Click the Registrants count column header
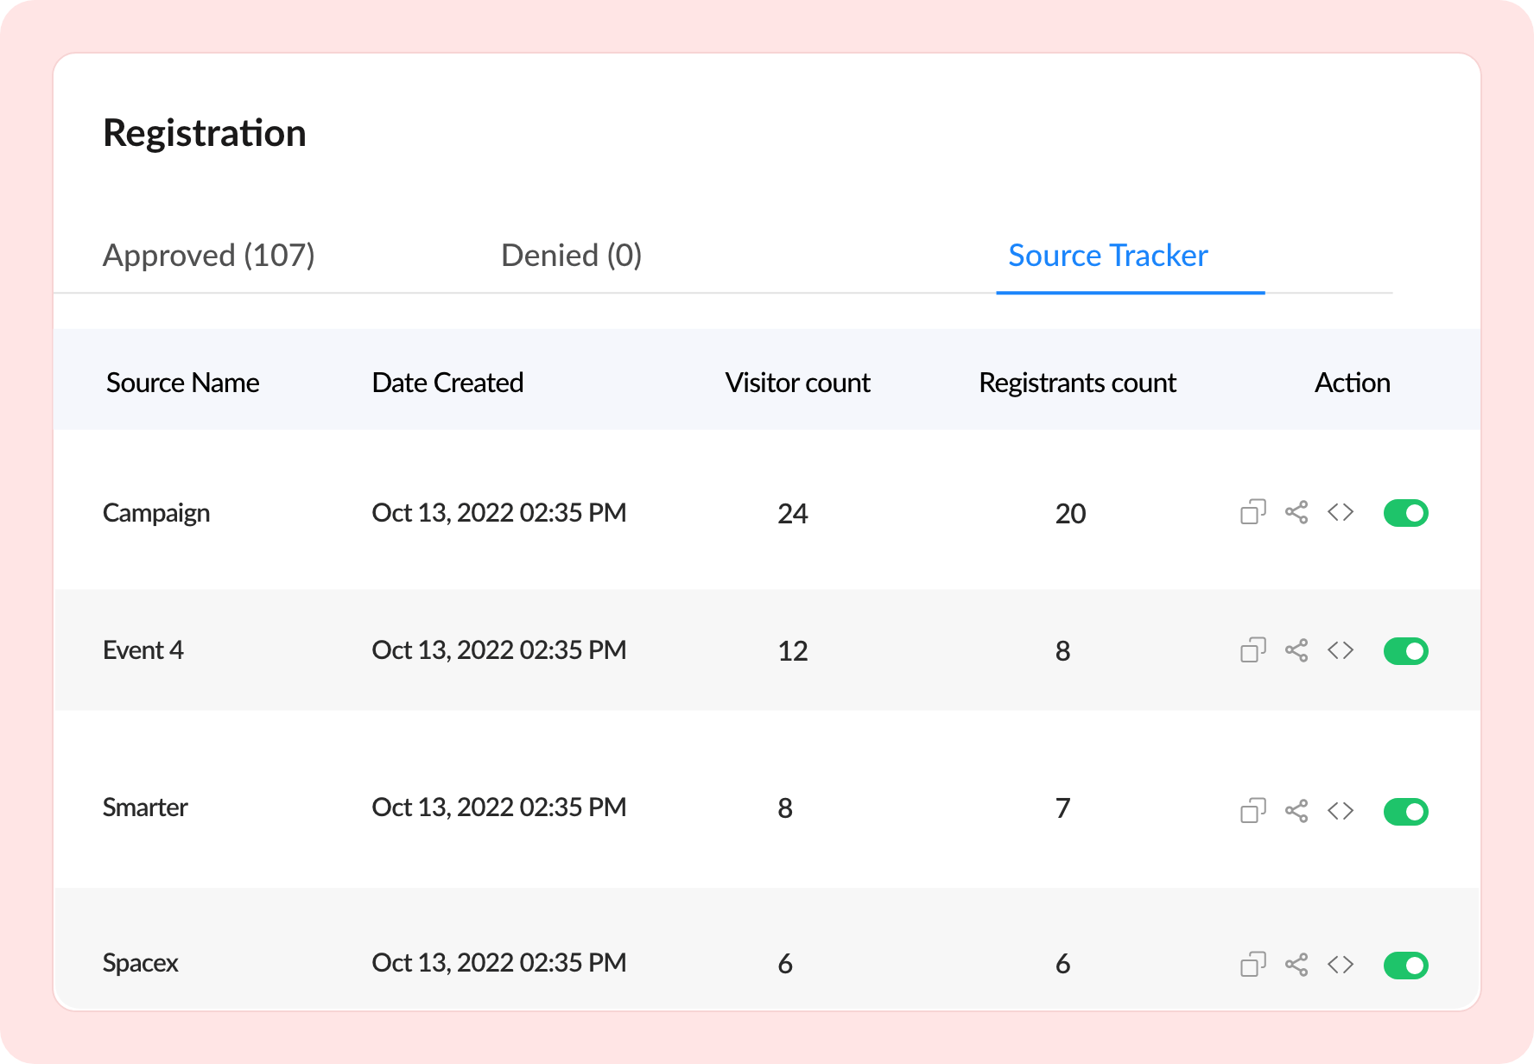This screenshot has height=1064, width=1534. point(1077,383)
